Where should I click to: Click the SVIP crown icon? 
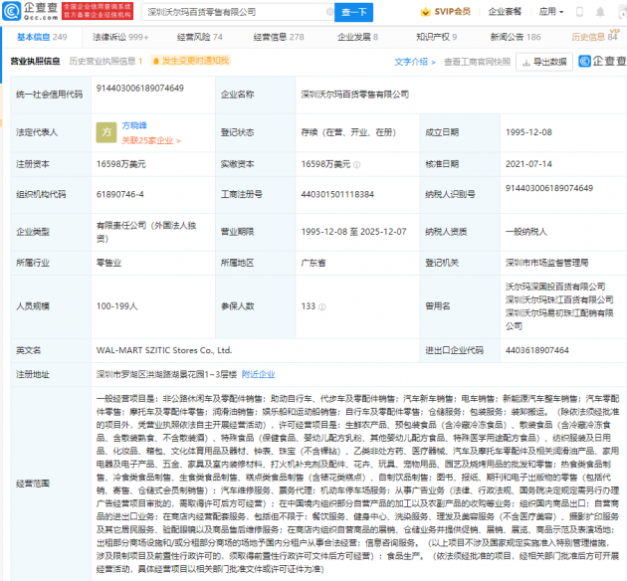click(426, 12)
